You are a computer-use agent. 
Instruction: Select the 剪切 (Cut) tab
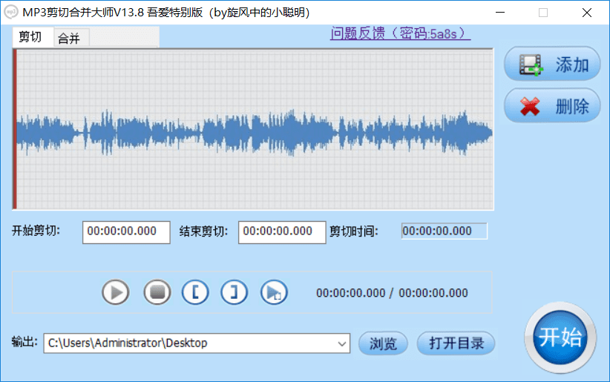pos(30,38)
